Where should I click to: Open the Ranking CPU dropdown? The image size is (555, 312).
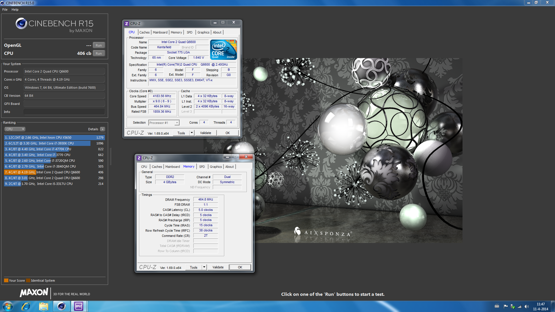pos(15,129)
